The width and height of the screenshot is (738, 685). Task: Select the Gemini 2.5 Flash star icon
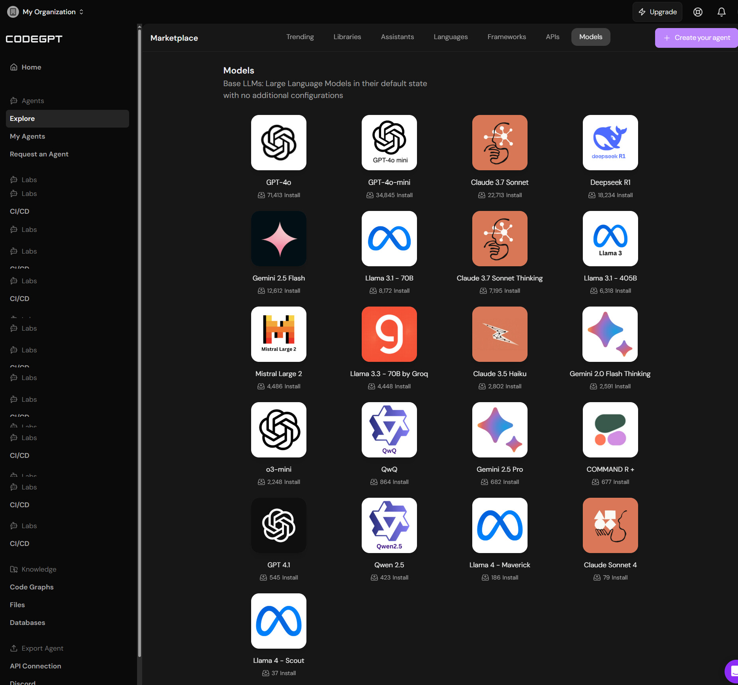click(278, 239)
